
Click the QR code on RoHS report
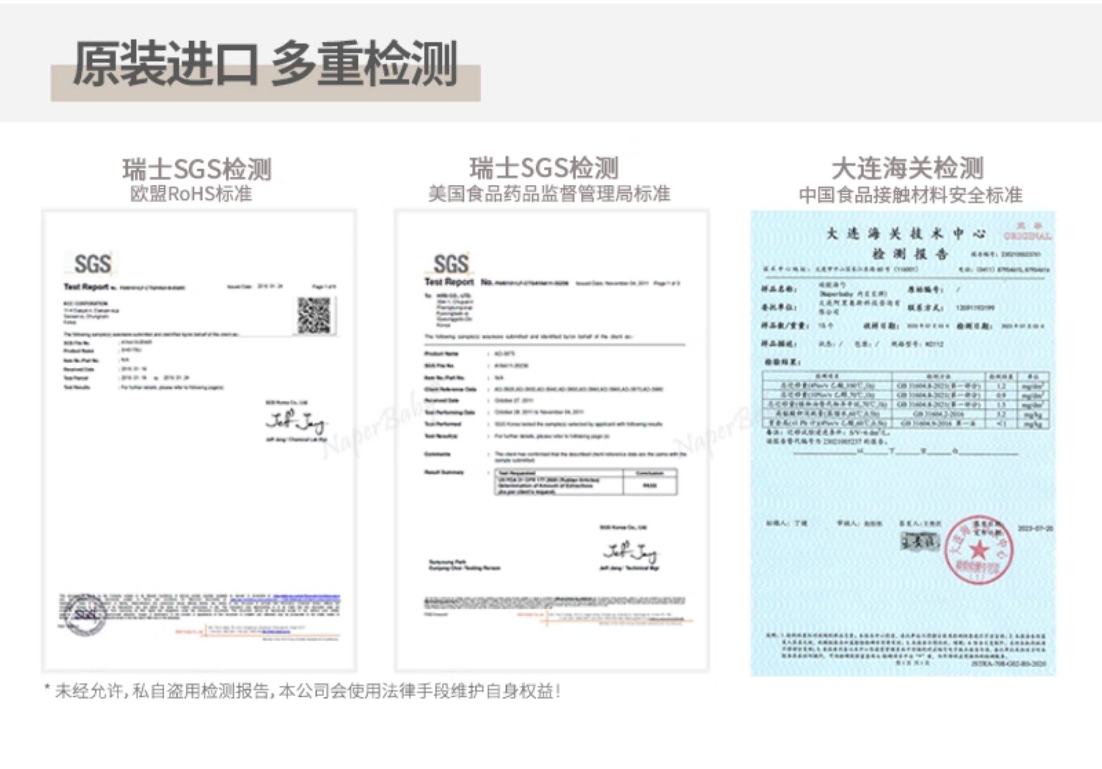click(314, 316)
